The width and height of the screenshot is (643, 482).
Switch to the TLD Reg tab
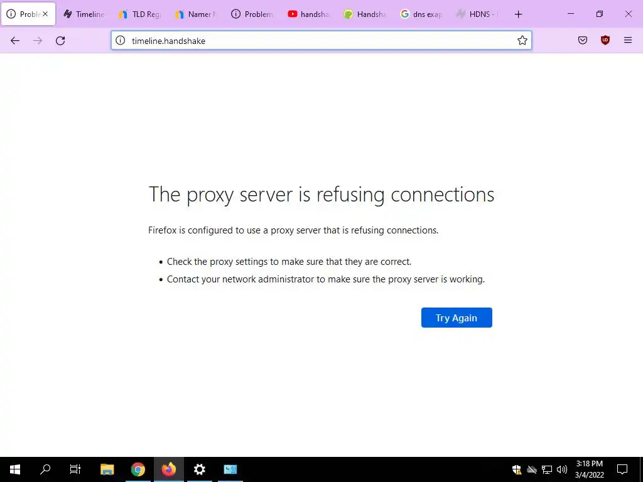click(x=141, y=14)
